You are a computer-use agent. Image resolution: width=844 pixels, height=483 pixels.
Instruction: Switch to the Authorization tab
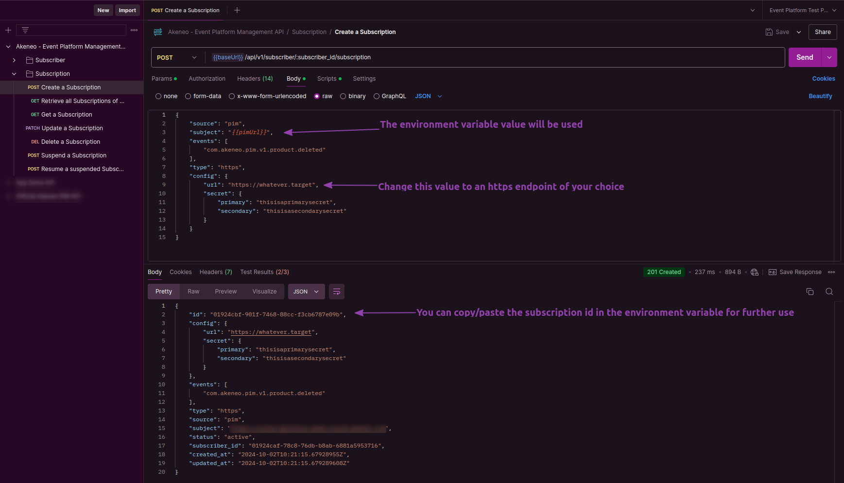(207, 78)
